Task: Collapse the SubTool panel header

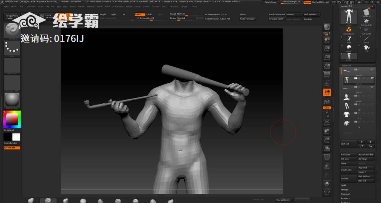Action: point(346,66)
